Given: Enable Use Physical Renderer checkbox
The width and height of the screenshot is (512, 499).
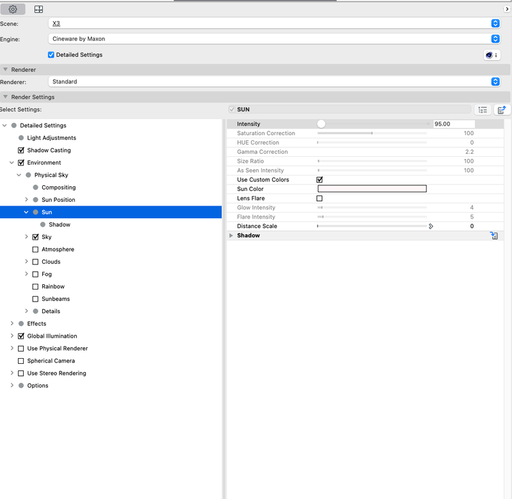Looking at the screenshot, I should pyautogui.click(x=21, y=348).
